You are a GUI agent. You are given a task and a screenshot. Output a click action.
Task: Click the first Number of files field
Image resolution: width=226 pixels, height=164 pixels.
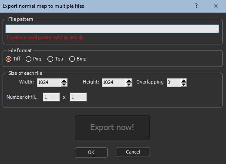pyautogui.click(x=51, y=97)
